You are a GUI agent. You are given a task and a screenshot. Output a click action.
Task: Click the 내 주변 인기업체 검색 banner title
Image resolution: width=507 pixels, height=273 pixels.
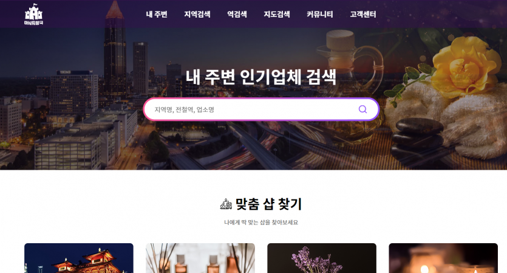point(261,77)
